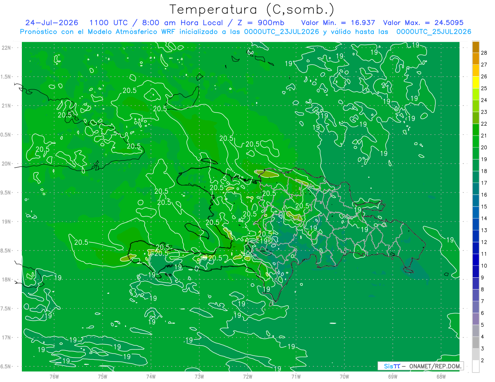Click the "2" label on the color scale
This screenshot has width=495, height=382.
pyautogui.click(x=483, y=361)
